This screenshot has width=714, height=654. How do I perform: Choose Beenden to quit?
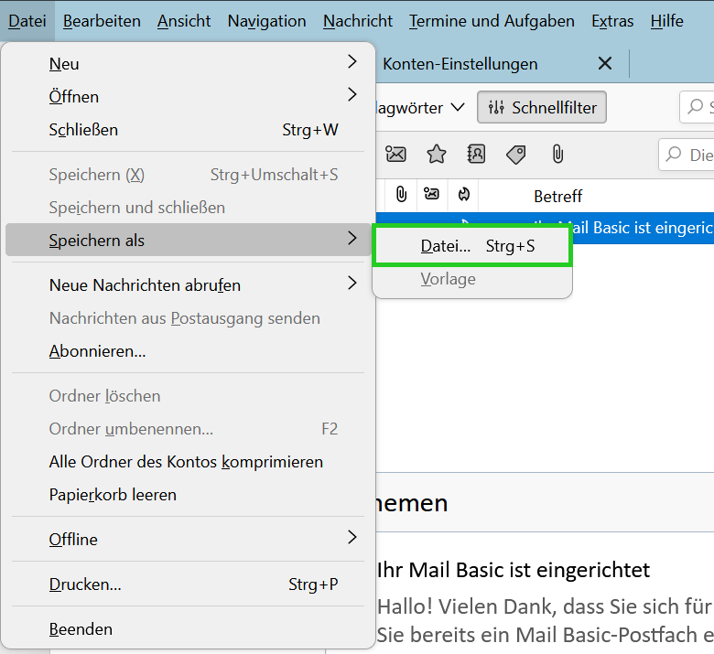pos(188,629)
